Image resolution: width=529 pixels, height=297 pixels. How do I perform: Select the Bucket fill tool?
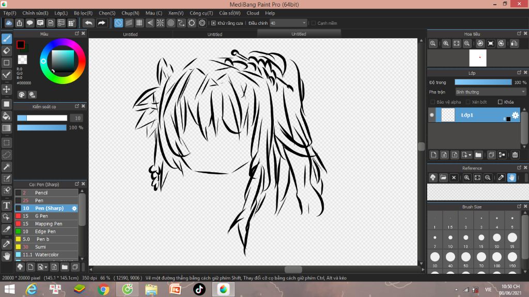click(x=6, y=116)
